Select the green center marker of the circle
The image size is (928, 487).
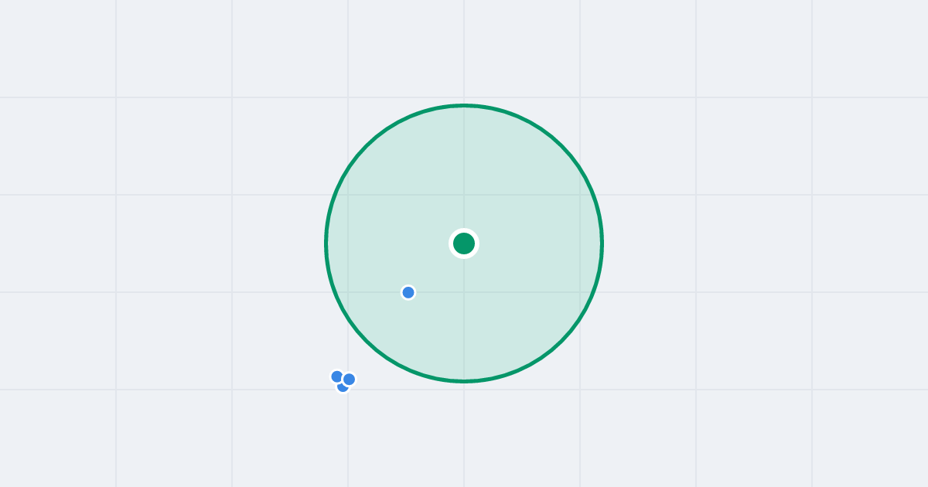click(x=464, y=243)
